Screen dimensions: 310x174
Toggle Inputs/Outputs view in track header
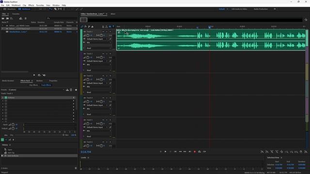tap(82, 27)
